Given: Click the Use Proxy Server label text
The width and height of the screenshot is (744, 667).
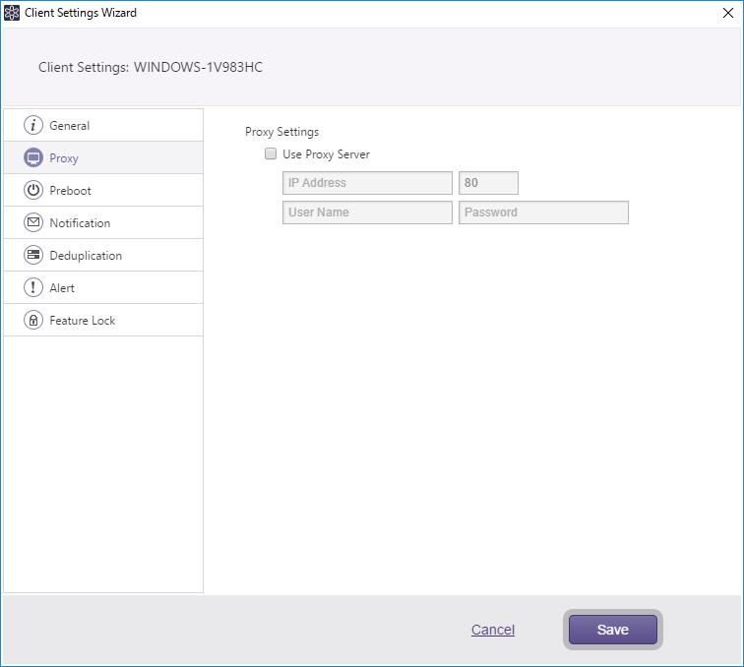Looking at the screenshot, I should [326, 154].
